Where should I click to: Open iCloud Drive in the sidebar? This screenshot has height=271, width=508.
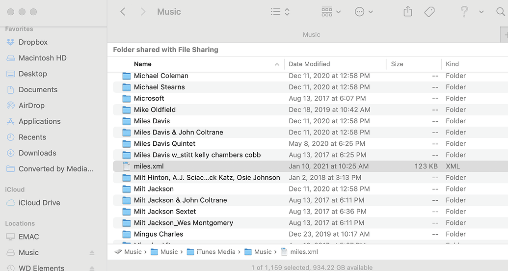(39, 203)
